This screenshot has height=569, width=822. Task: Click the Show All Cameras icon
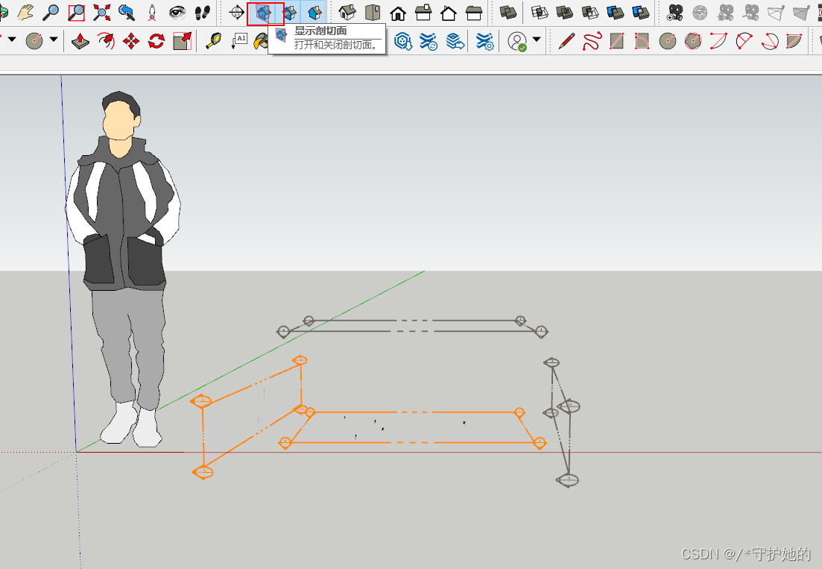tap(750, 13)
